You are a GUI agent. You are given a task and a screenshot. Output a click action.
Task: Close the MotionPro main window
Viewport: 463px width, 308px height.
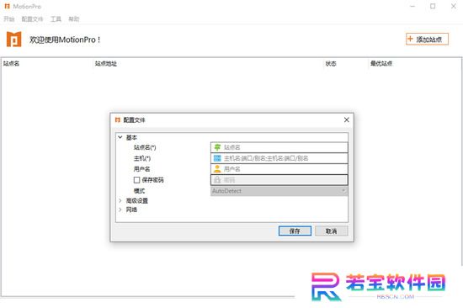[x=454, y=6]
